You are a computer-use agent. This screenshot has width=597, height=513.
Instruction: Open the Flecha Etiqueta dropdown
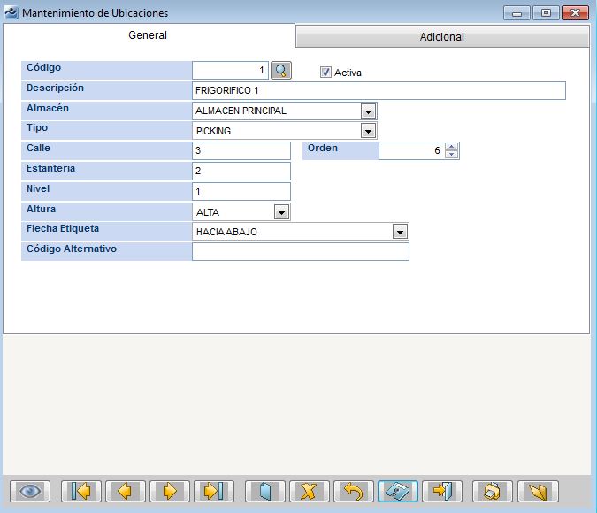pyautogui.click(x=400, y=232)
